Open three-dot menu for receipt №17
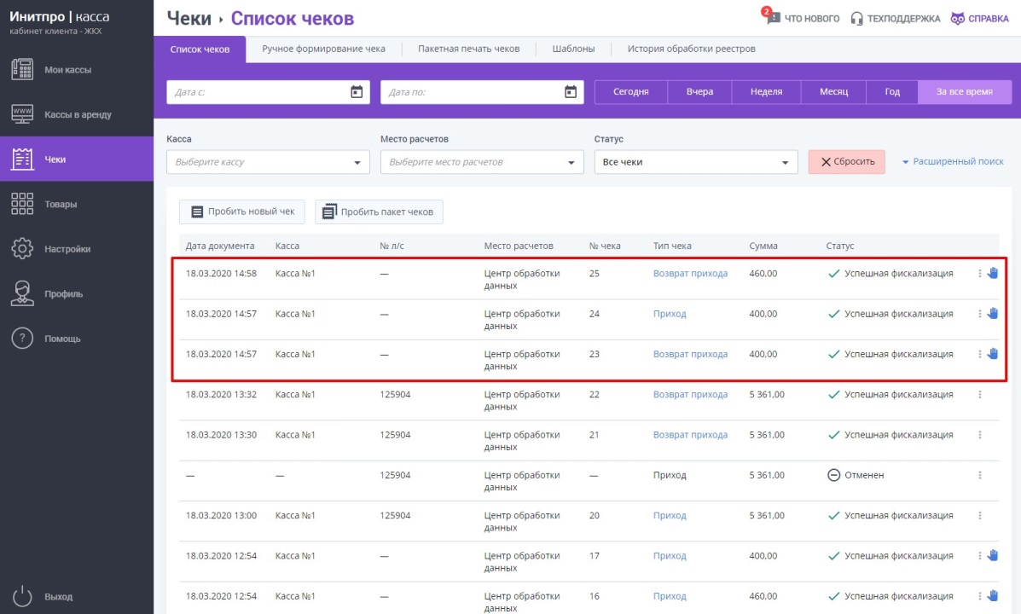1021x614 pixels. click(x=979, y=556)
